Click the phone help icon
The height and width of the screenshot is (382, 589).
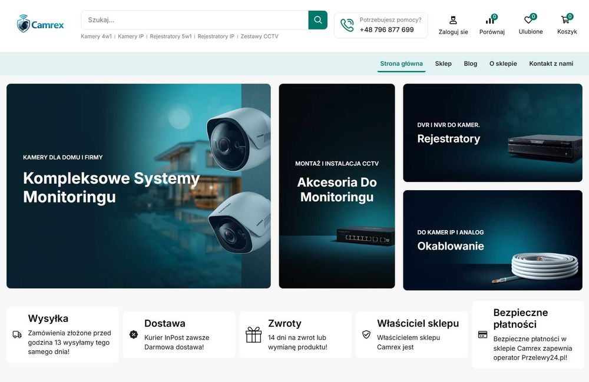(x=347, y=25)
